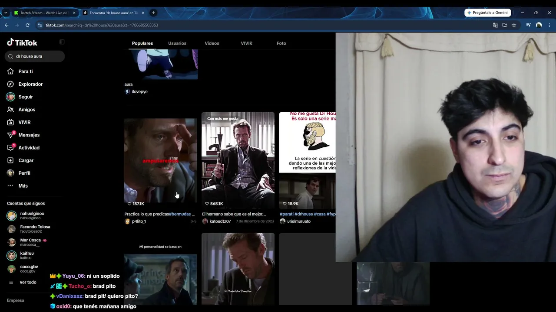Open the TikTok home logo
This screenshot has width=556, height=312.
tap(22, 42)
